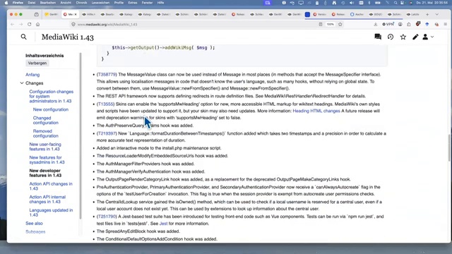The image size is (452, 254).
Task: Open the Extras menu
Action: (133, 3)
